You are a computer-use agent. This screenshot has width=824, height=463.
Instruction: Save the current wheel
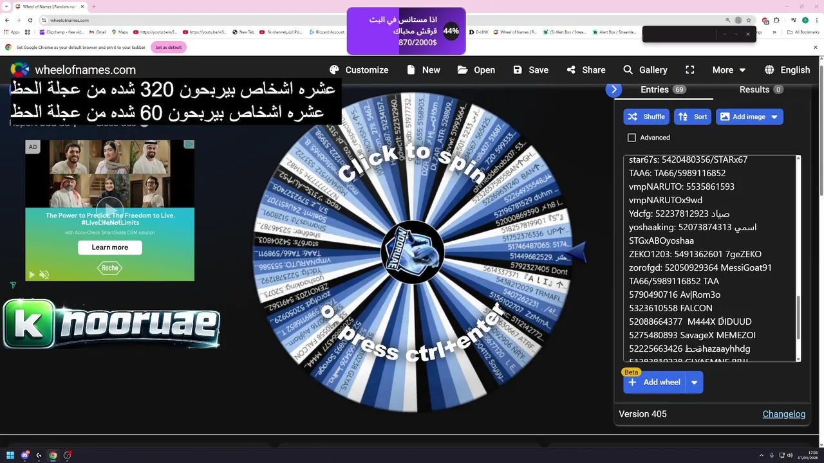click(530, 69)
